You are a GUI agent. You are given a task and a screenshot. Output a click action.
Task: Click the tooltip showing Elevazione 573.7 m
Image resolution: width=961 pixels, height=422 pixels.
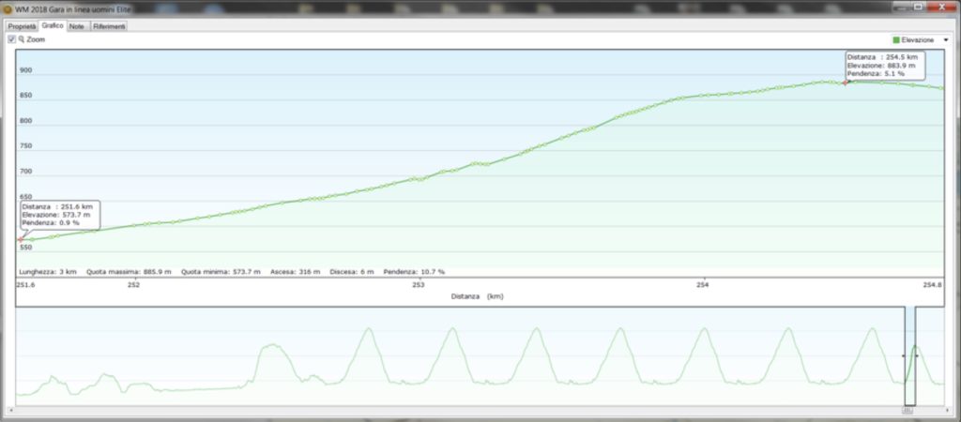(60, 215)
